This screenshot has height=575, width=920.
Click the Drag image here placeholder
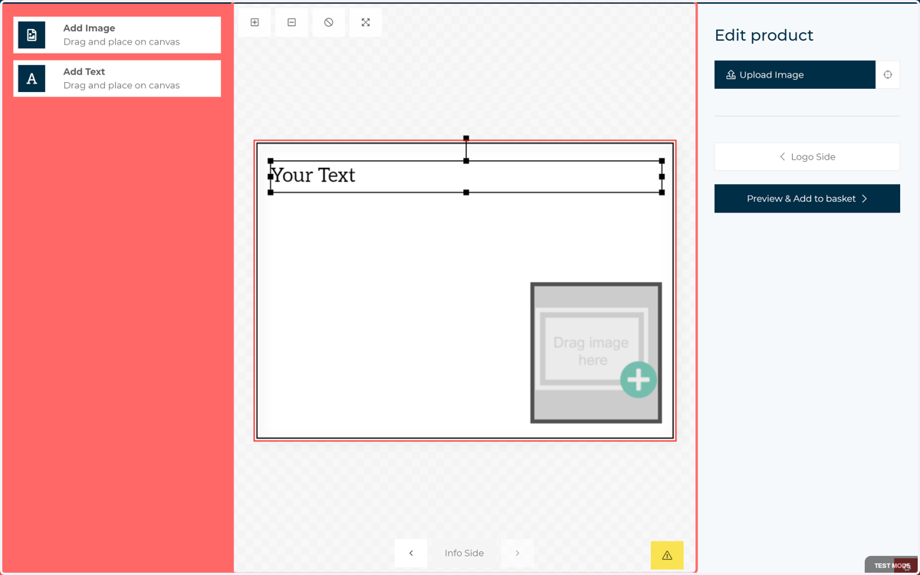pos(596,353)
